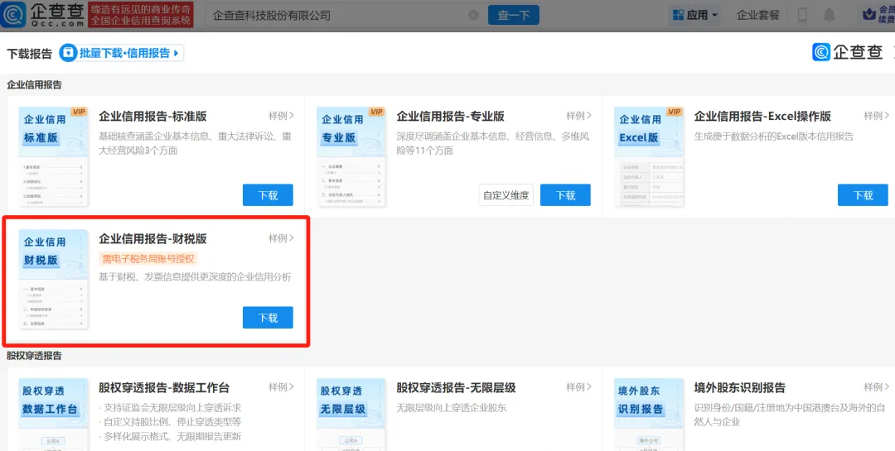Expand 样例 for the 财税版 report
This screenshot has width=895, height=451.
(281, 238)
